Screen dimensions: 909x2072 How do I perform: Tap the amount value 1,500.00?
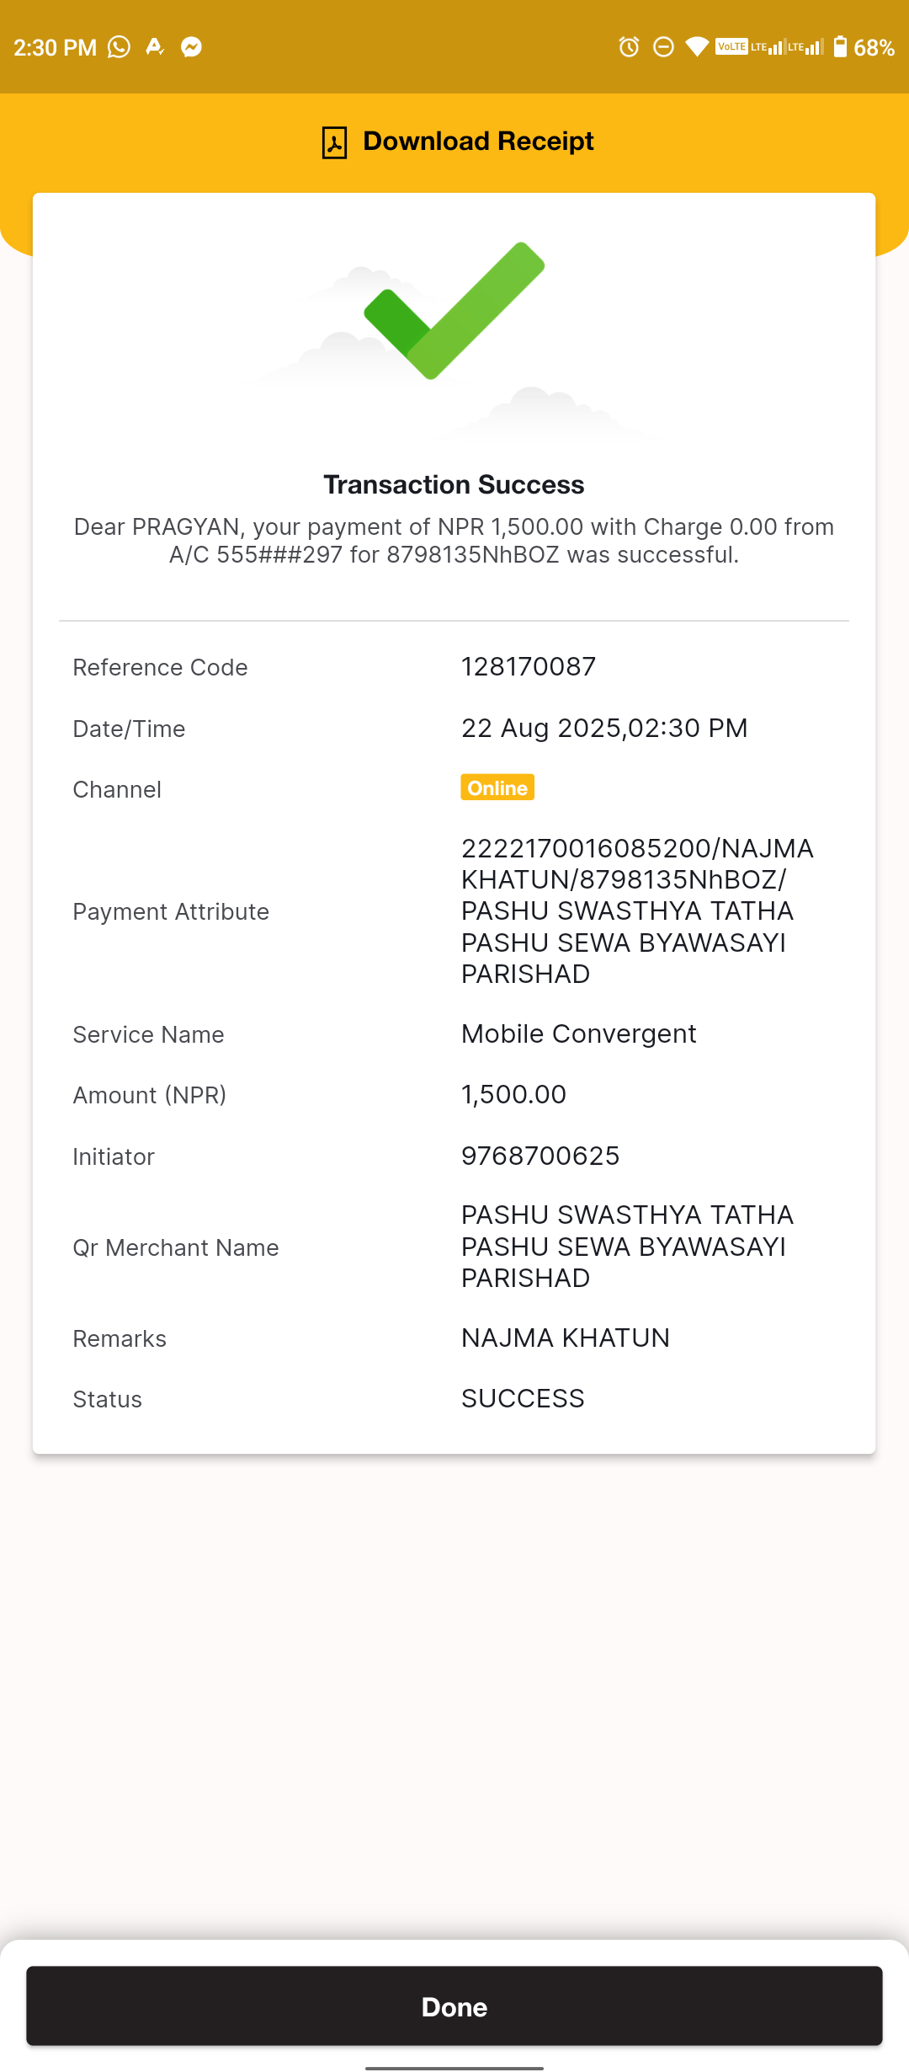[513, 1094]
